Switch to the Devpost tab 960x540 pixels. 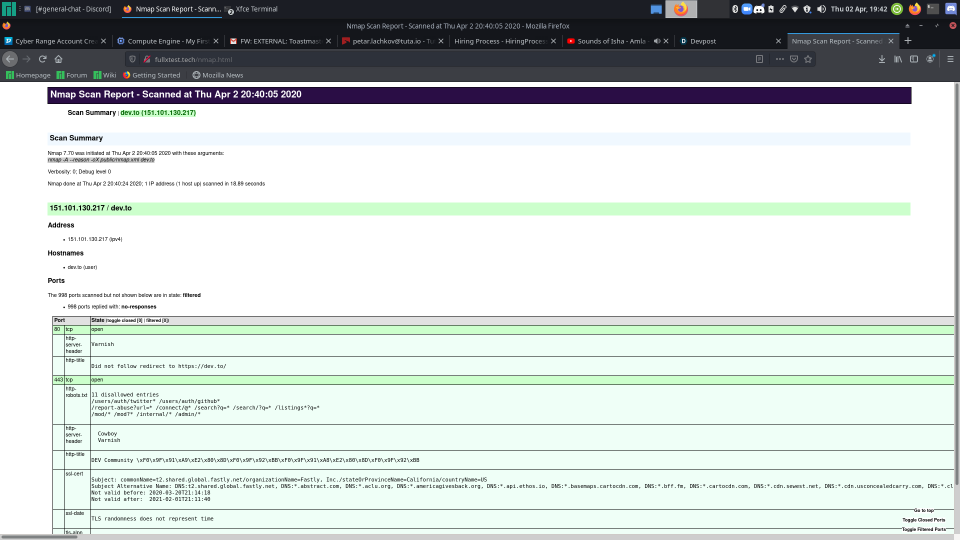pos(703,41)
